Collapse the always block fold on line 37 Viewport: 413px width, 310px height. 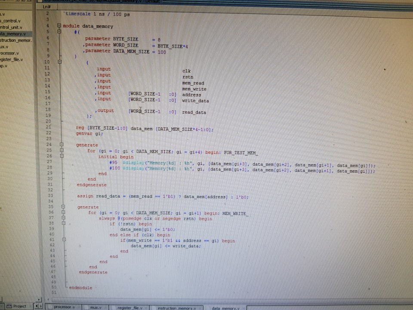pos(62,218)
